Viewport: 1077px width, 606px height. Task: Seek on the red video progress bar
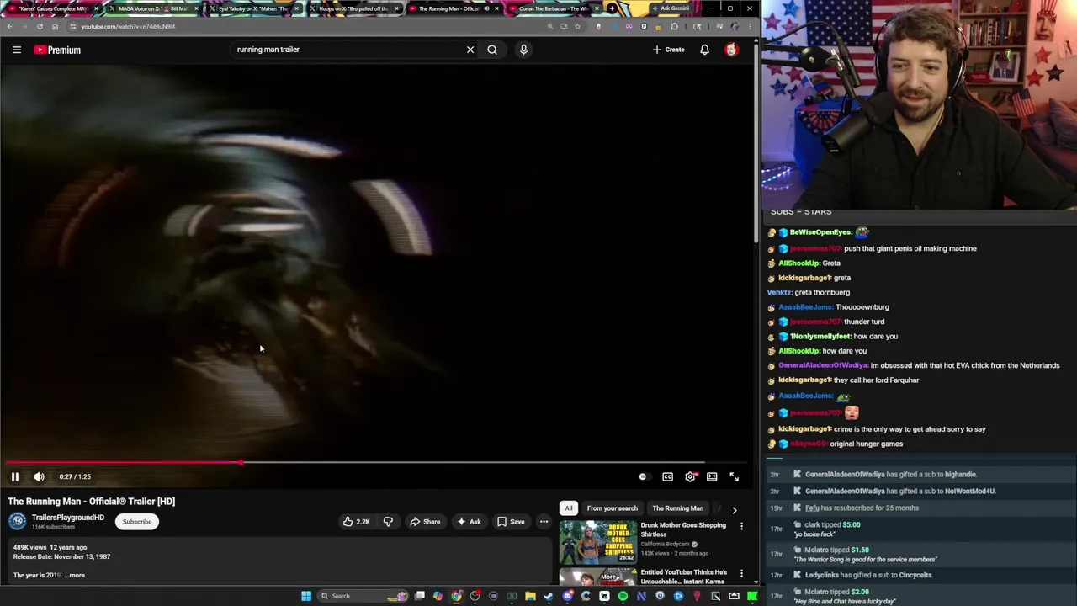point(376,462)
